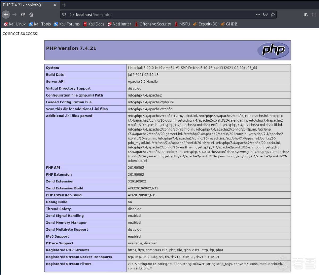Click the 'API320190902,NTS' value
Viewport: 319px width, 275px height.
(x=143, y=188)
